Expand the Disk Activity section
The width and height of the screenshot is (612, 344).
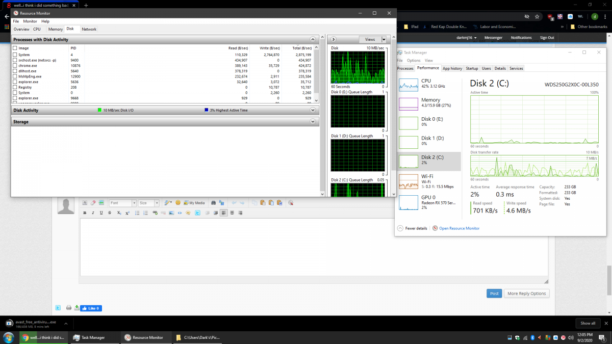[313, 110]
